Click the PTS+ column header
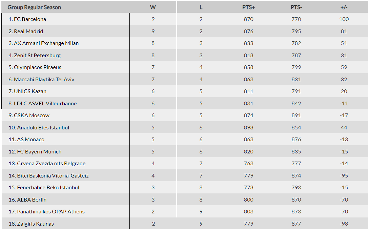370x231 pixels. 248,7
